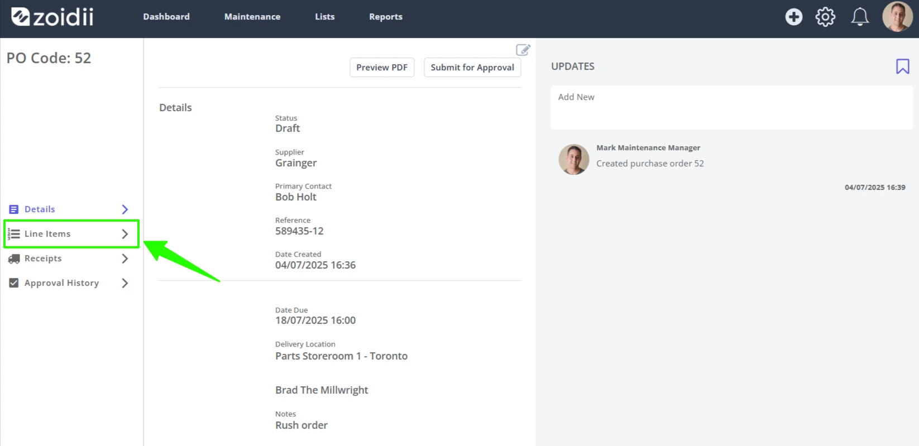Screen dimensions: 919x446
Task: Open the plus add-new icon in header
Action: point(793,17)
